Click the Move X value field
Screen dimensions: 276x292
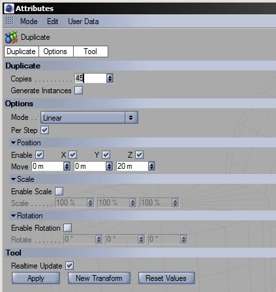tap(48, 166)
